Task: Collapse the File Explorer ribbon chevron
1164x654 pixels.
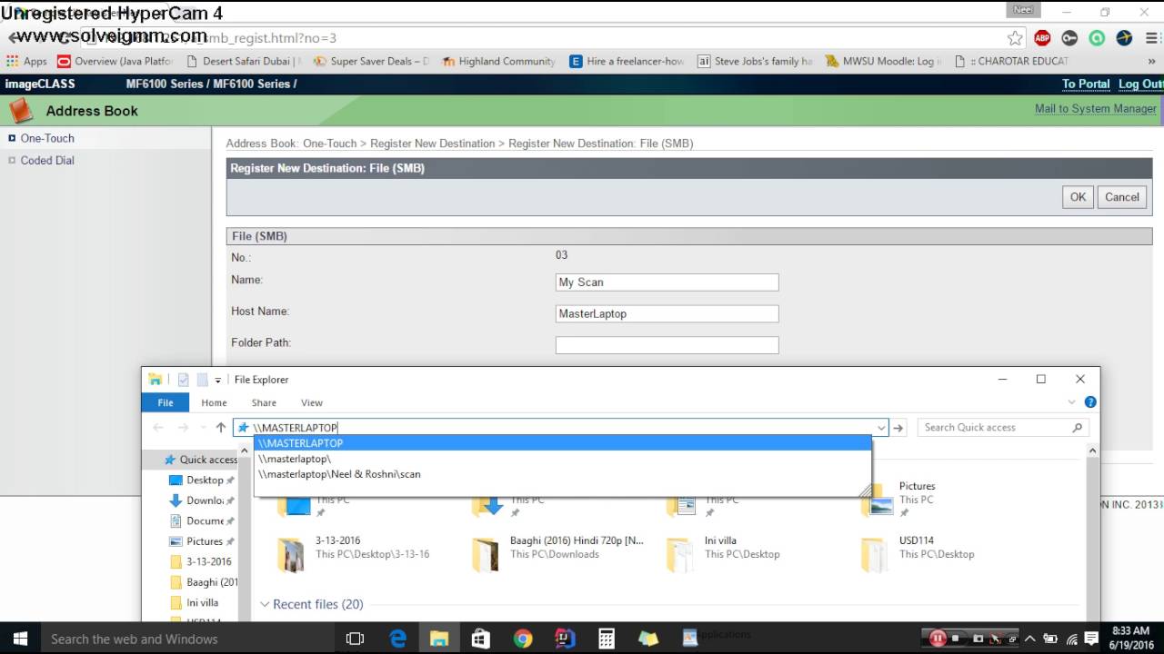Action: [1071, 402]
